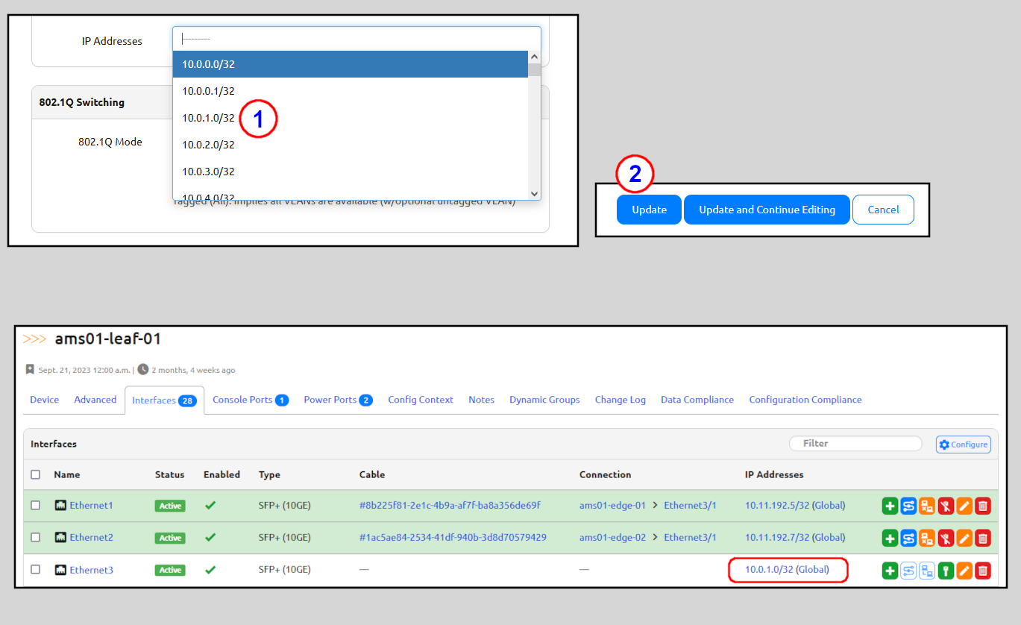
Task: Open the ams01-edge-01 device link
Action: [x=612, y=505]
